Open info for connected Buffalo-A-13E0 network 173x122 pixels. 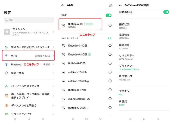[x=110, y=25]
